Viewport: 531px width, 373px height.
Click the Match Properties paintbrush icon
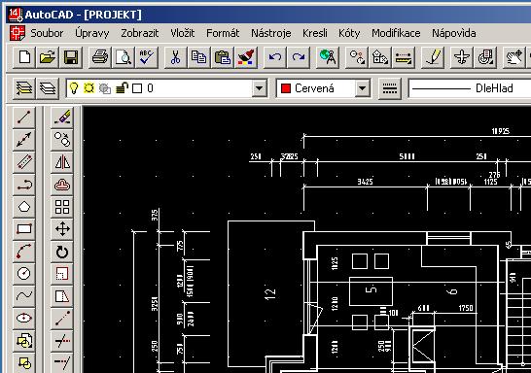246,57
